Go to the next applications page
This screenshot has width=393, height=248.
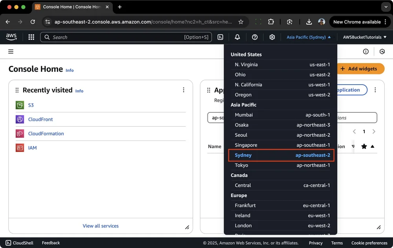click(374, 132)
